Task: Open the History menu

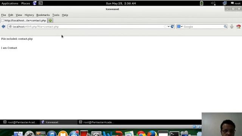Action: [x=29, y=15]
